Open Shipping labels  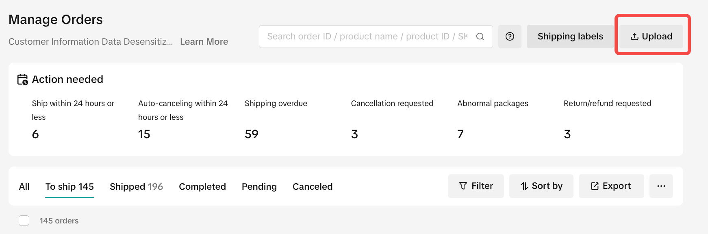tap(570, 37)
